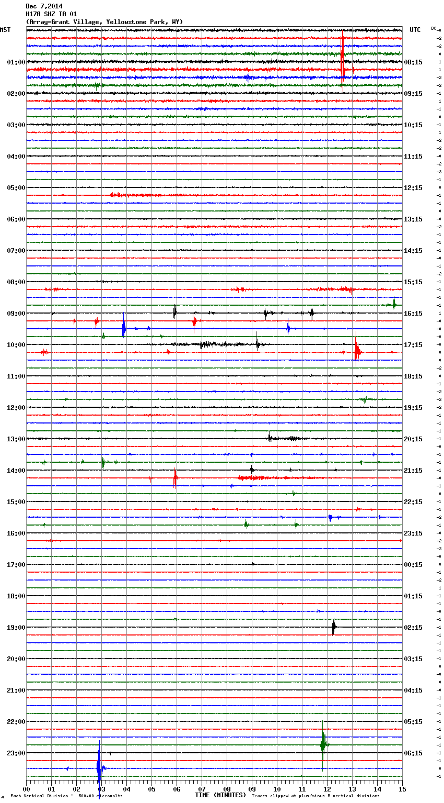Screen dimensions: 444x803
Task: Click the black event spike on the 19:00 trace
Action: tap(334, 627)
